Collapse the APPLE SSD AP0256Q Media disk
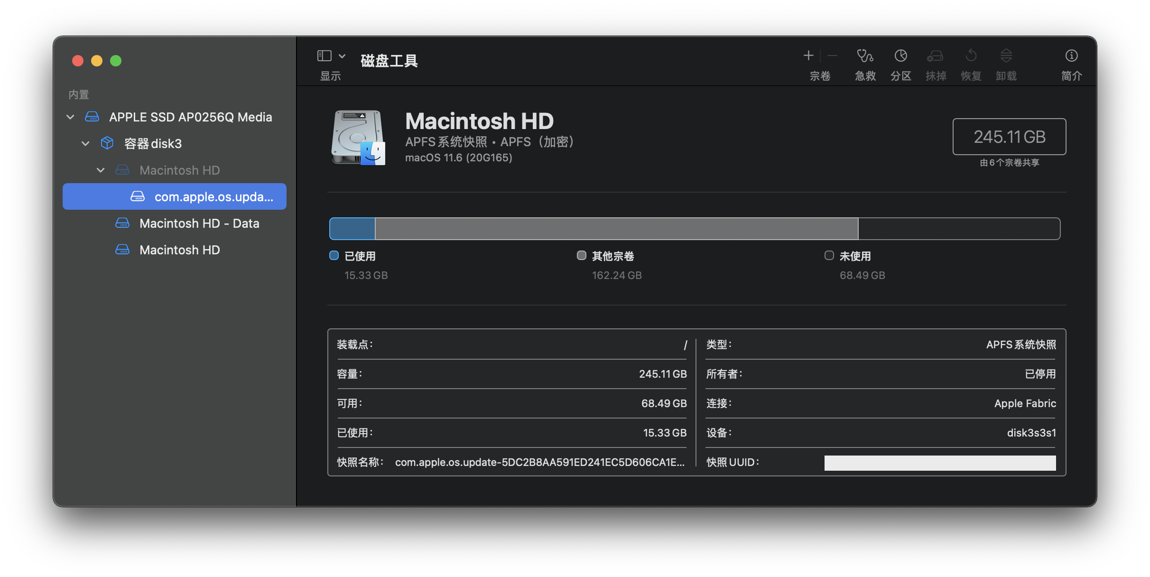The image size is (1150, 577). click(70, 117)
